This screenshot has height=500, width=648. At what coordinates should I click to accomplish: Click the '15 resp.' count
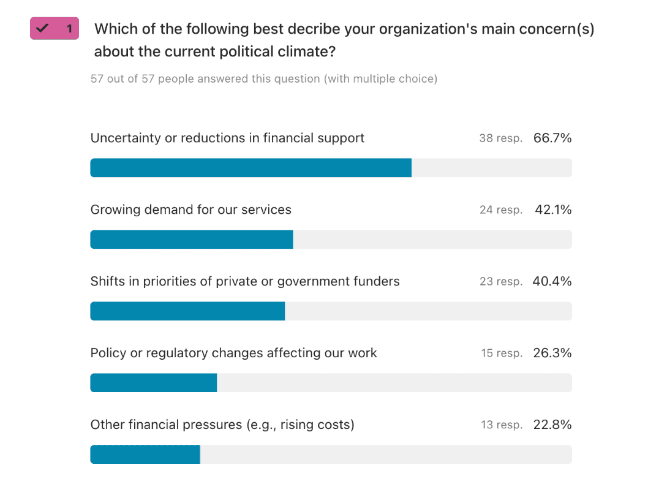(501, 354)
